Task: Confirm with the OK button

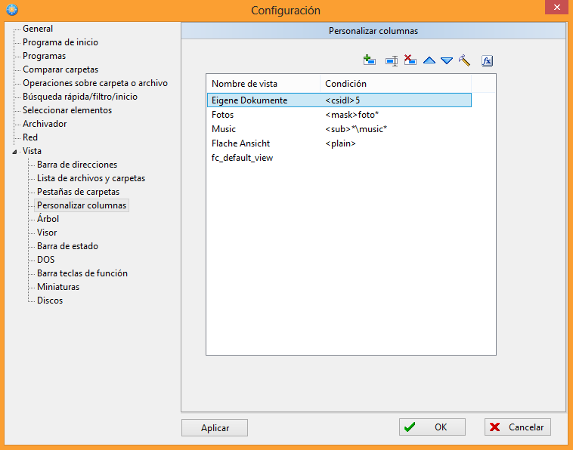Action: 432,427
